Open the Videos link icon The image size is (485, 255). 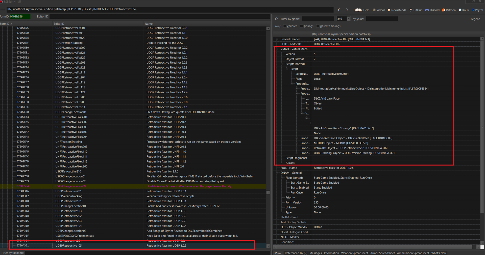(374, 10)
